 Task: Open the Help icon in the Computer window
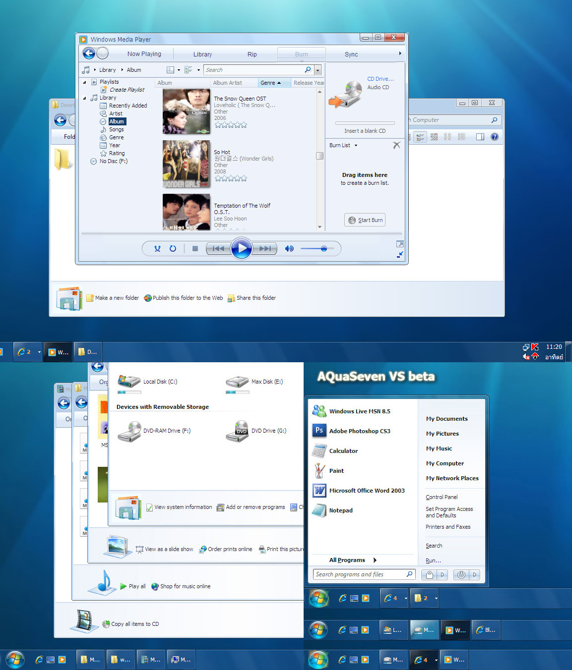click(495, 137)
